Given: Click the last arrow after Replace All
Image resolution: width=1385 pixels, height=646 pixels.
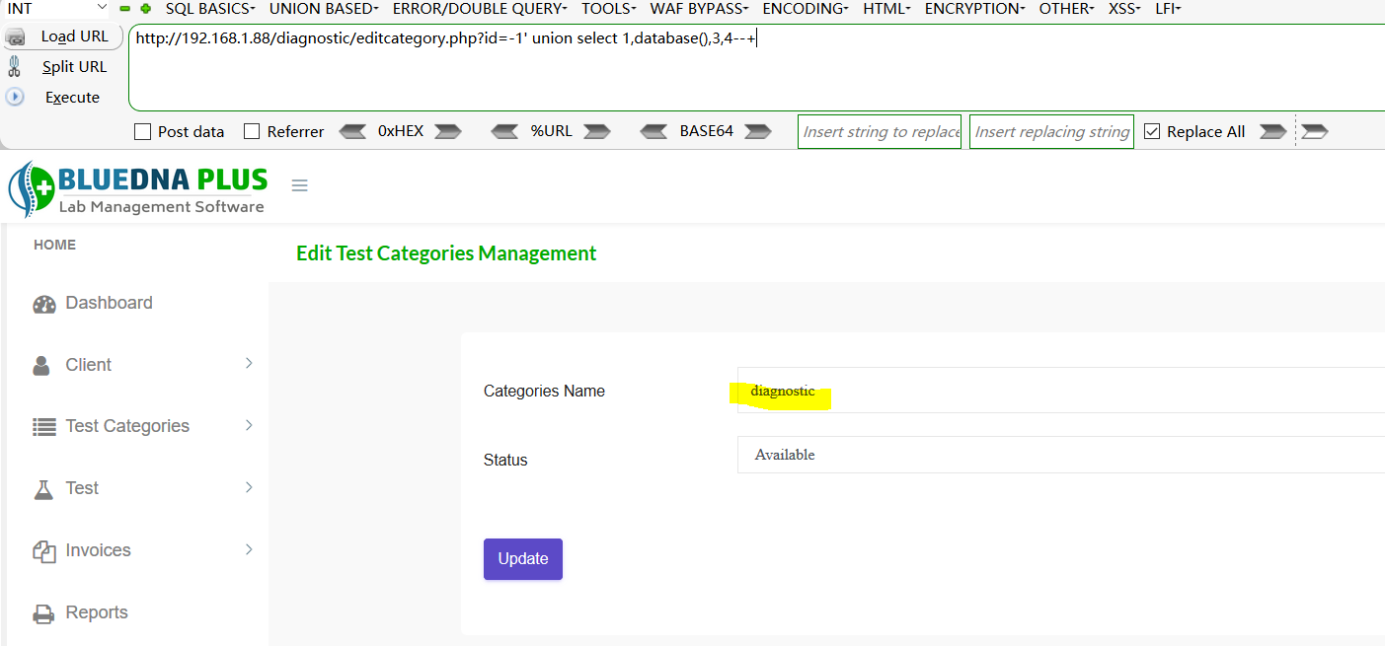Looking at the screenshot, I should [x=1315, y=131].
